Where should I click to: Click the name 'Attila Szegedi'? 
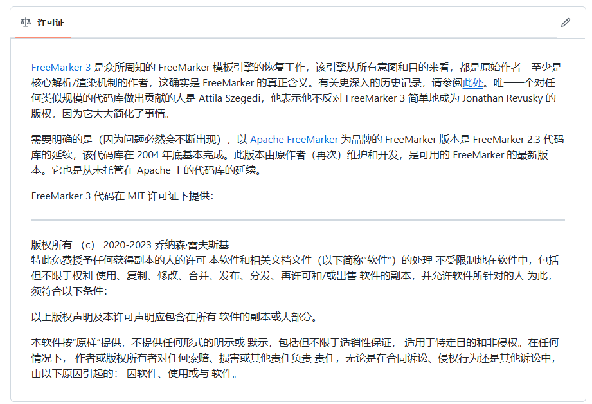[229, 98]
